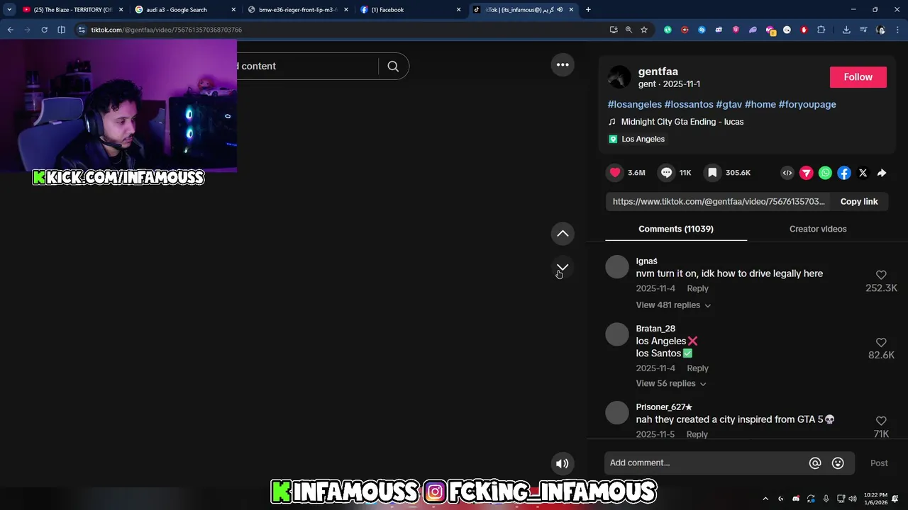Open gentfaa profile avatar
Screen dimensions: 908x510
tap(619, 77)
